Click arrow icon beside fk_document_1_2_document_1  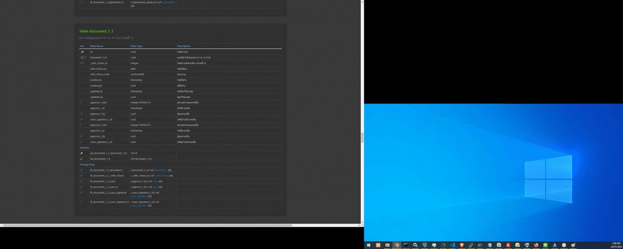[x=81, y=170]
